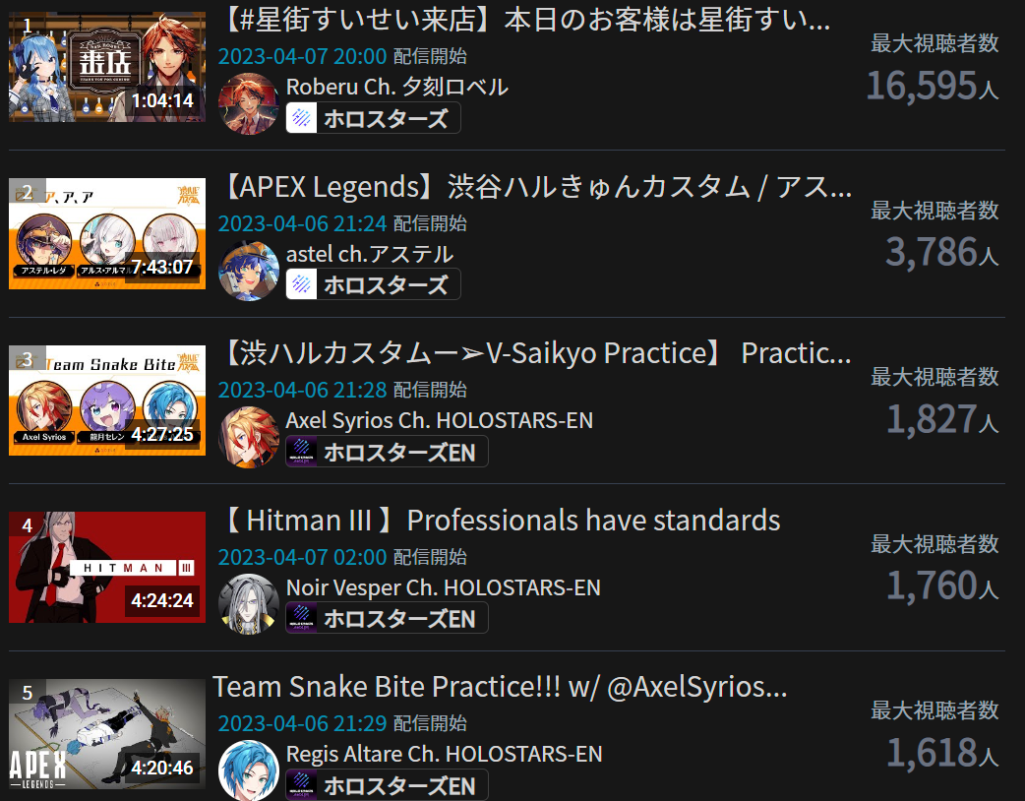The width and height of the screenshot is (1025, 801).
Task: Open astel ch. channel avatar
Action: click(x=249, y=271)
